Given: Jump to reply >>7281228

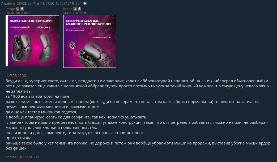Looking at the screenshot, I should click(x=14, y=157).
